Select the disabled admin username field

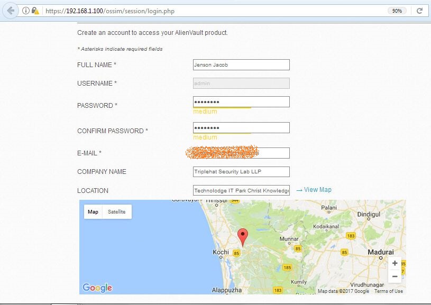[241, 84]
